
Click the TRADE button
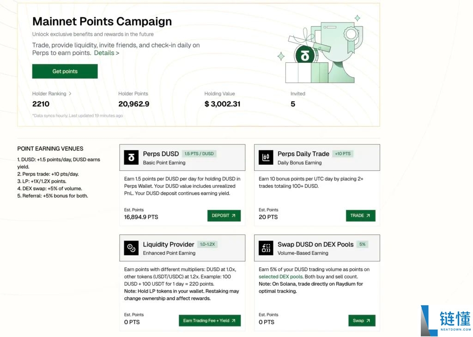click(360, 216)
